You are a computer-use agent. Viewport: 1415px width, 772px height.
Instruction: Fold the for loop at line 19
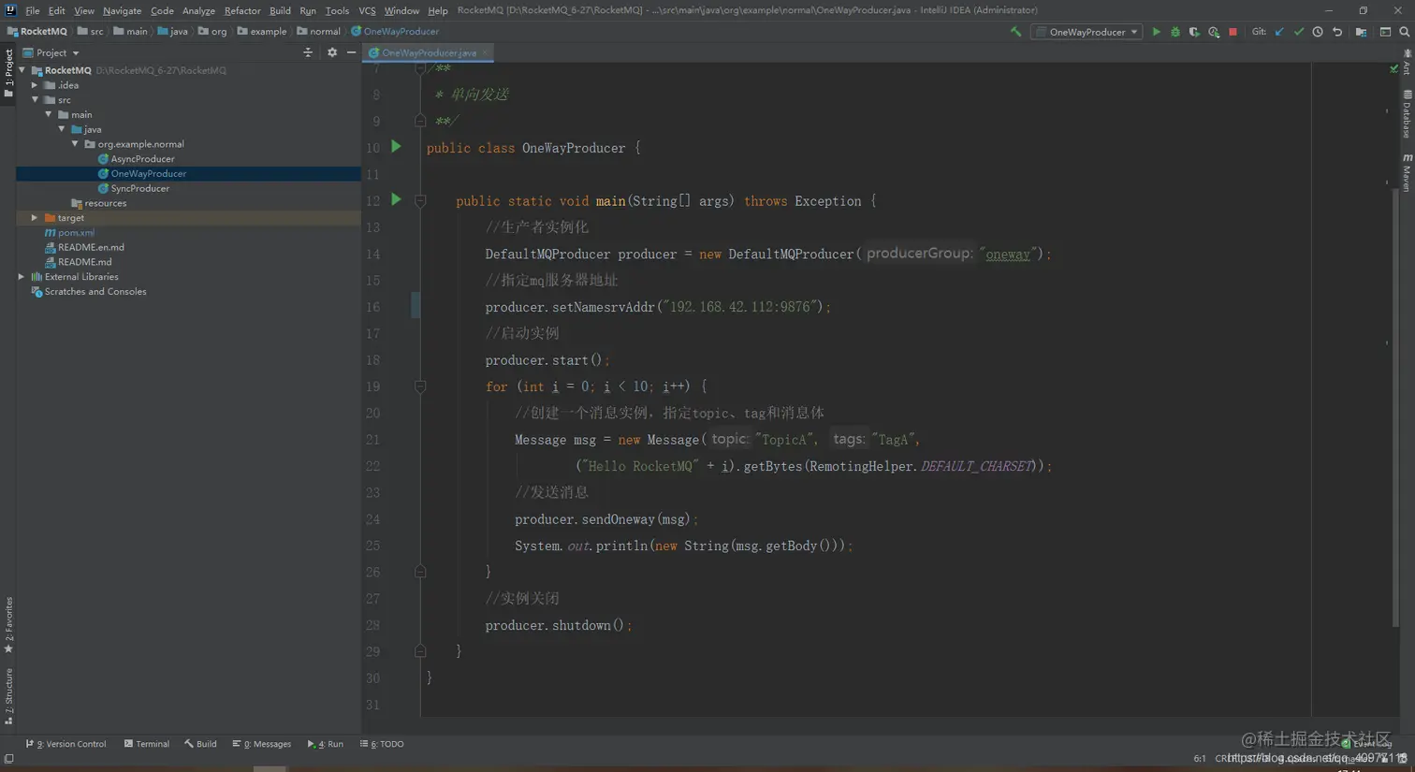click(x=420, y=386)
